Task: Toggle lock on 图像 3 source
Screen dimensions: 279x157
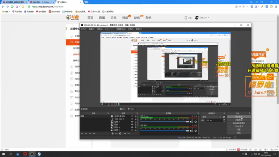Action: [x=136, y=122]
